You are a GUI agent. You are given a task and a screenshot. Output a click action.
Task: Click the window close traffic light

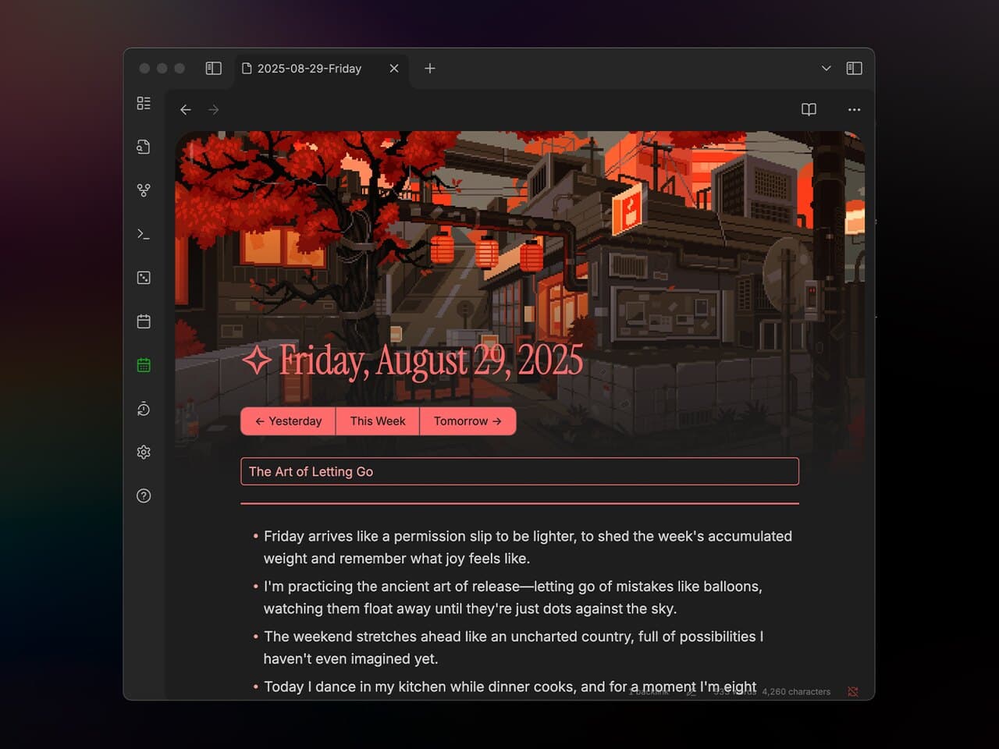coord(144,69)
